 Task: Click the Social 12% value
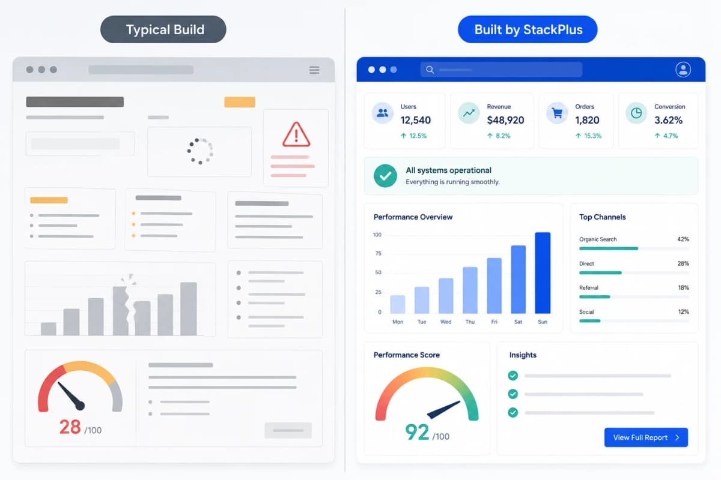(x=683, y=311)
